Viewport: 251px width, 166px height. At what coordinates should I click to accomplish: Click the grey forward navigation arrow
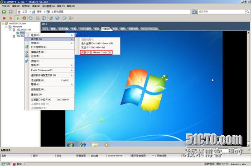coord(10,12)
